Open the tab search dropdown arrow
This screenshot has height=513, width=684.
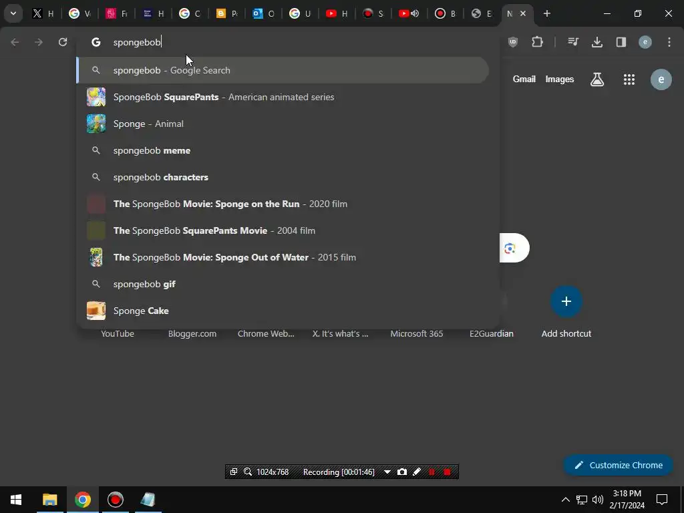(13, 13)
